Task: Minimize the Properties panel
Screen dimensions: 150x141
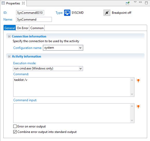Action: (140, 2)
